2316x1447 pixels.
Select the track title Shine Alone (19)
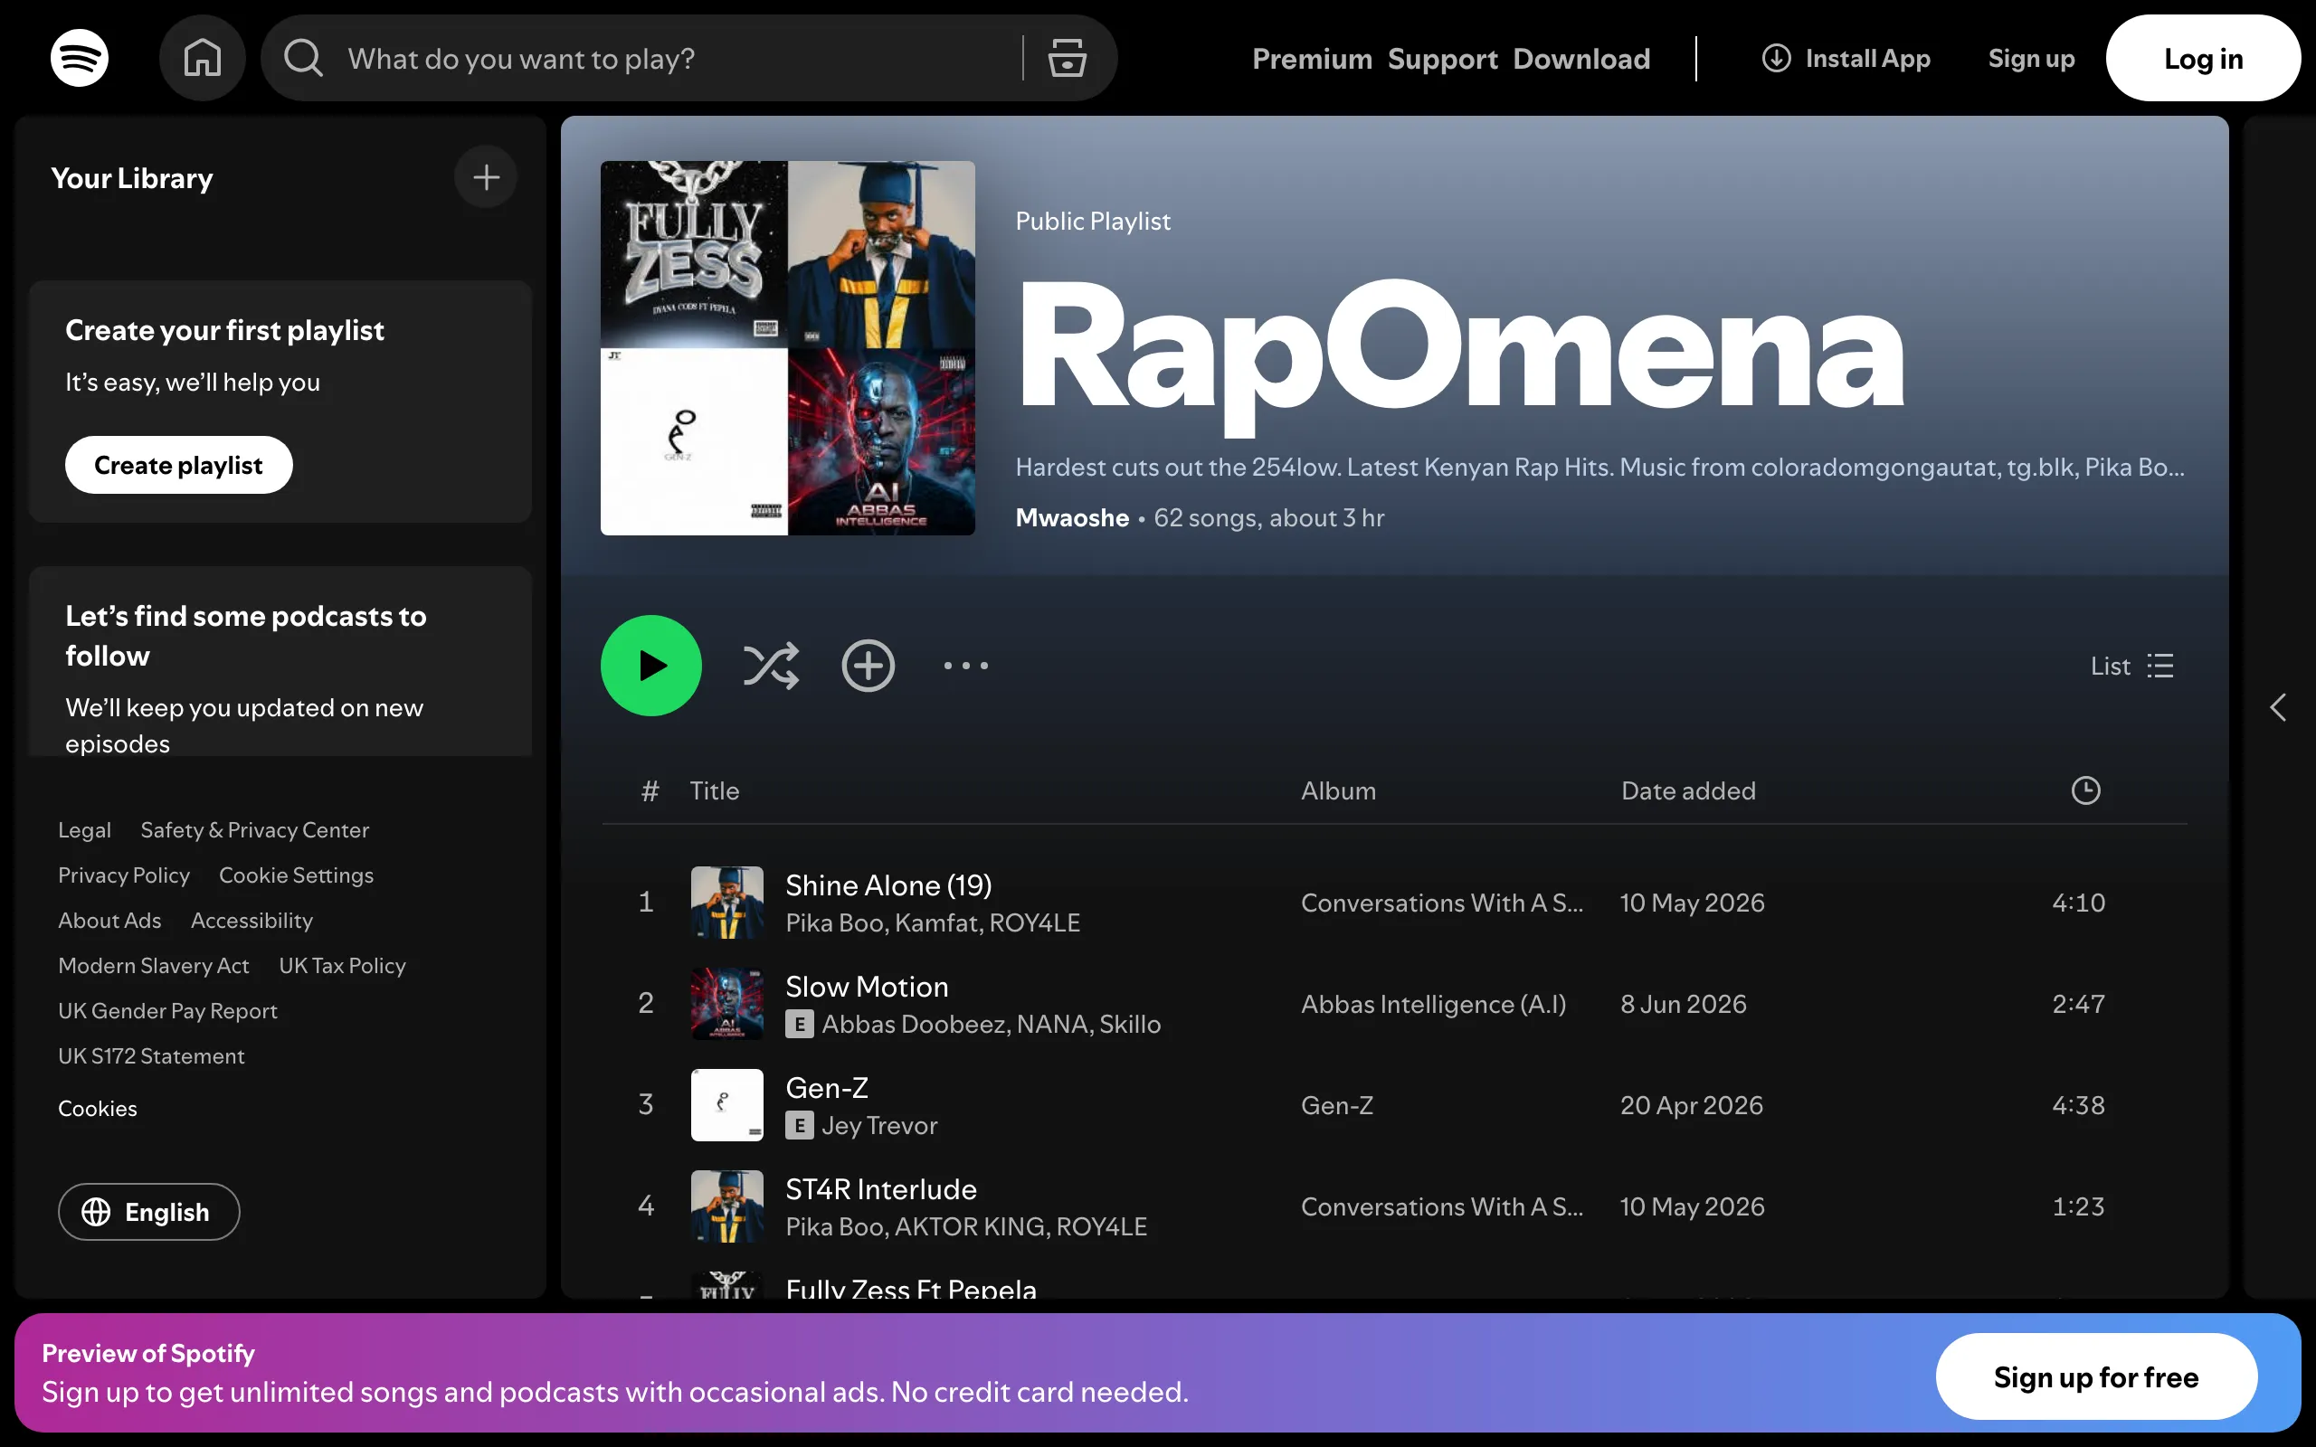(888, 885)
